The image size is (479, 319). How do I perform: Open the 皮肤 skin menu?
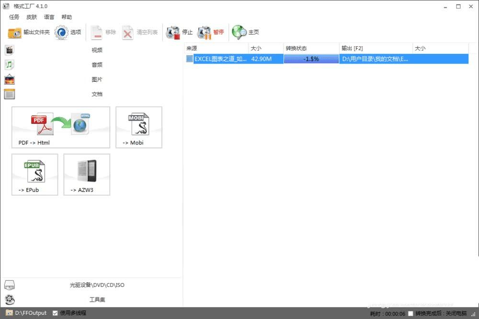pyautogui.click(x=32, y=17)
